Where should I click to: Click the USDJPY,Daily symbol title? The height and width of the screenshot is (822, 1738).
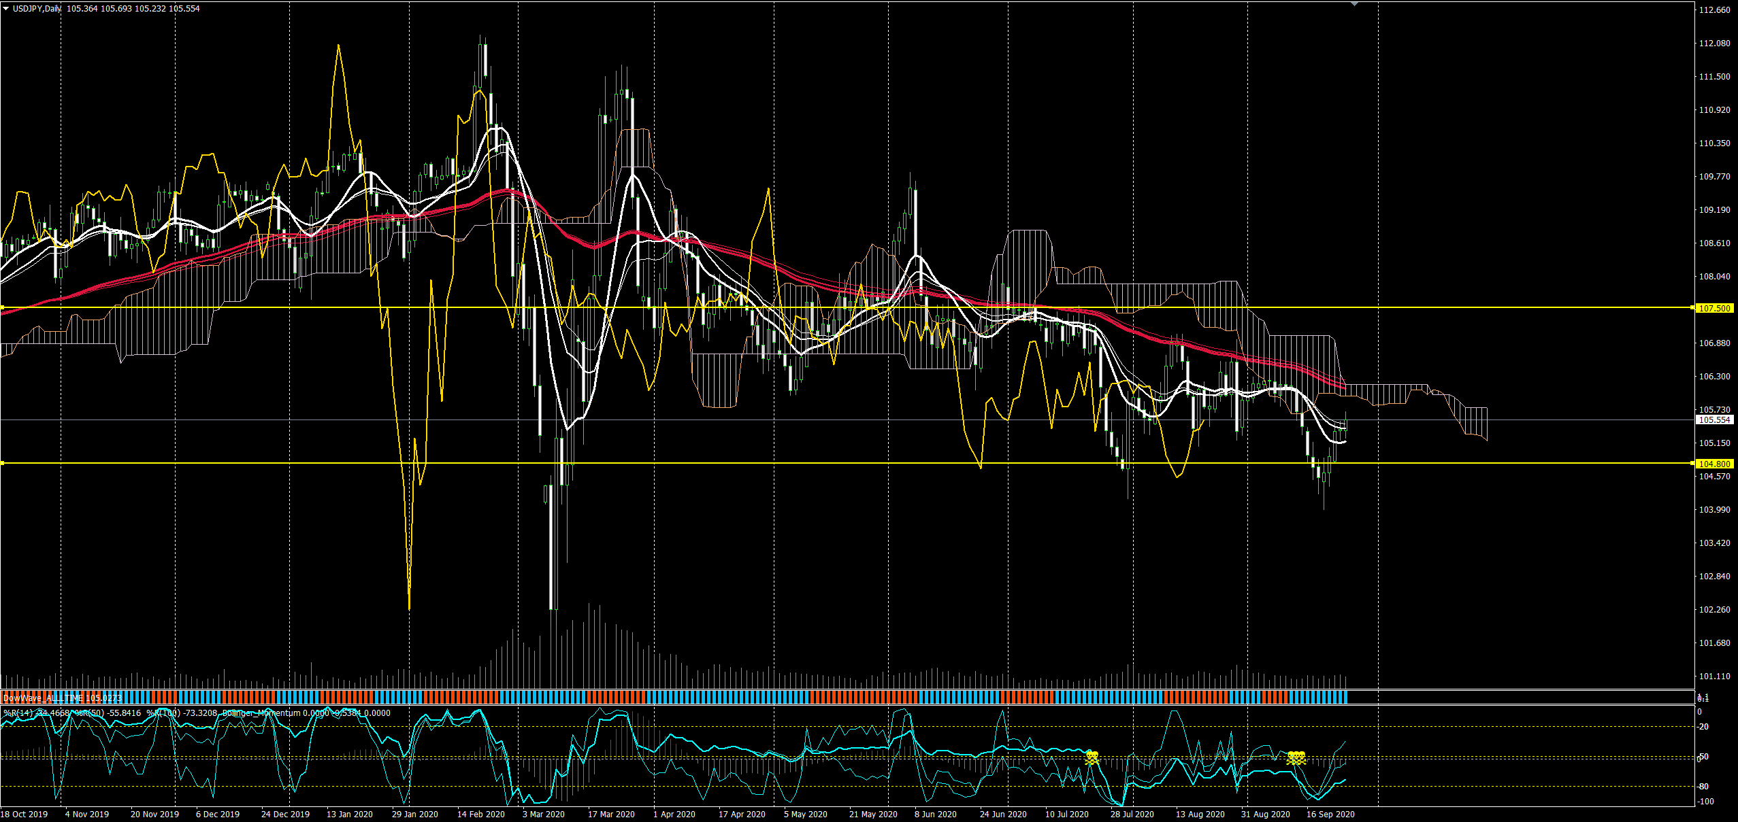[x=37, y=9]
